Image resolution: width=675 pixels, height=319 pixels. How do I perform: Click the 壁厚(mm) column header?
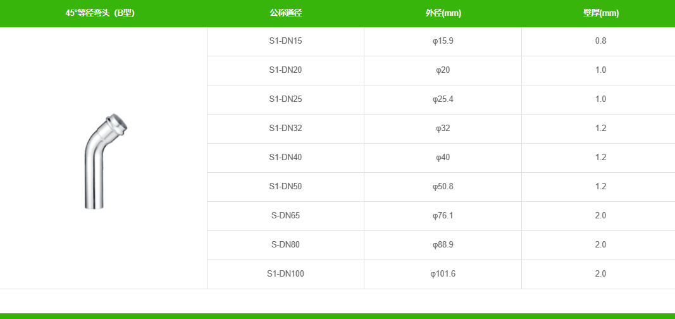pos(600,13)
